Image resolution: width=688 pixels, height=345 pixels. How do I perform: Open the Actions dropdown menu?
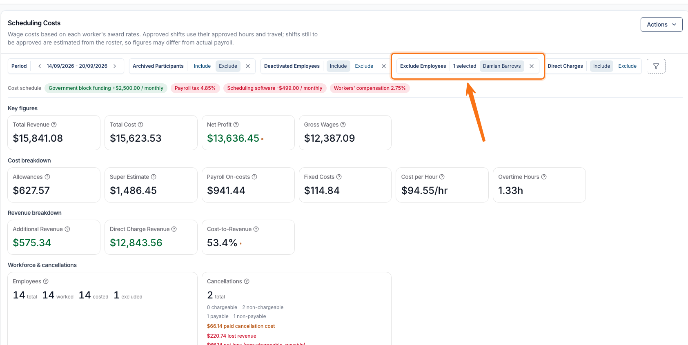coord(661,24)
